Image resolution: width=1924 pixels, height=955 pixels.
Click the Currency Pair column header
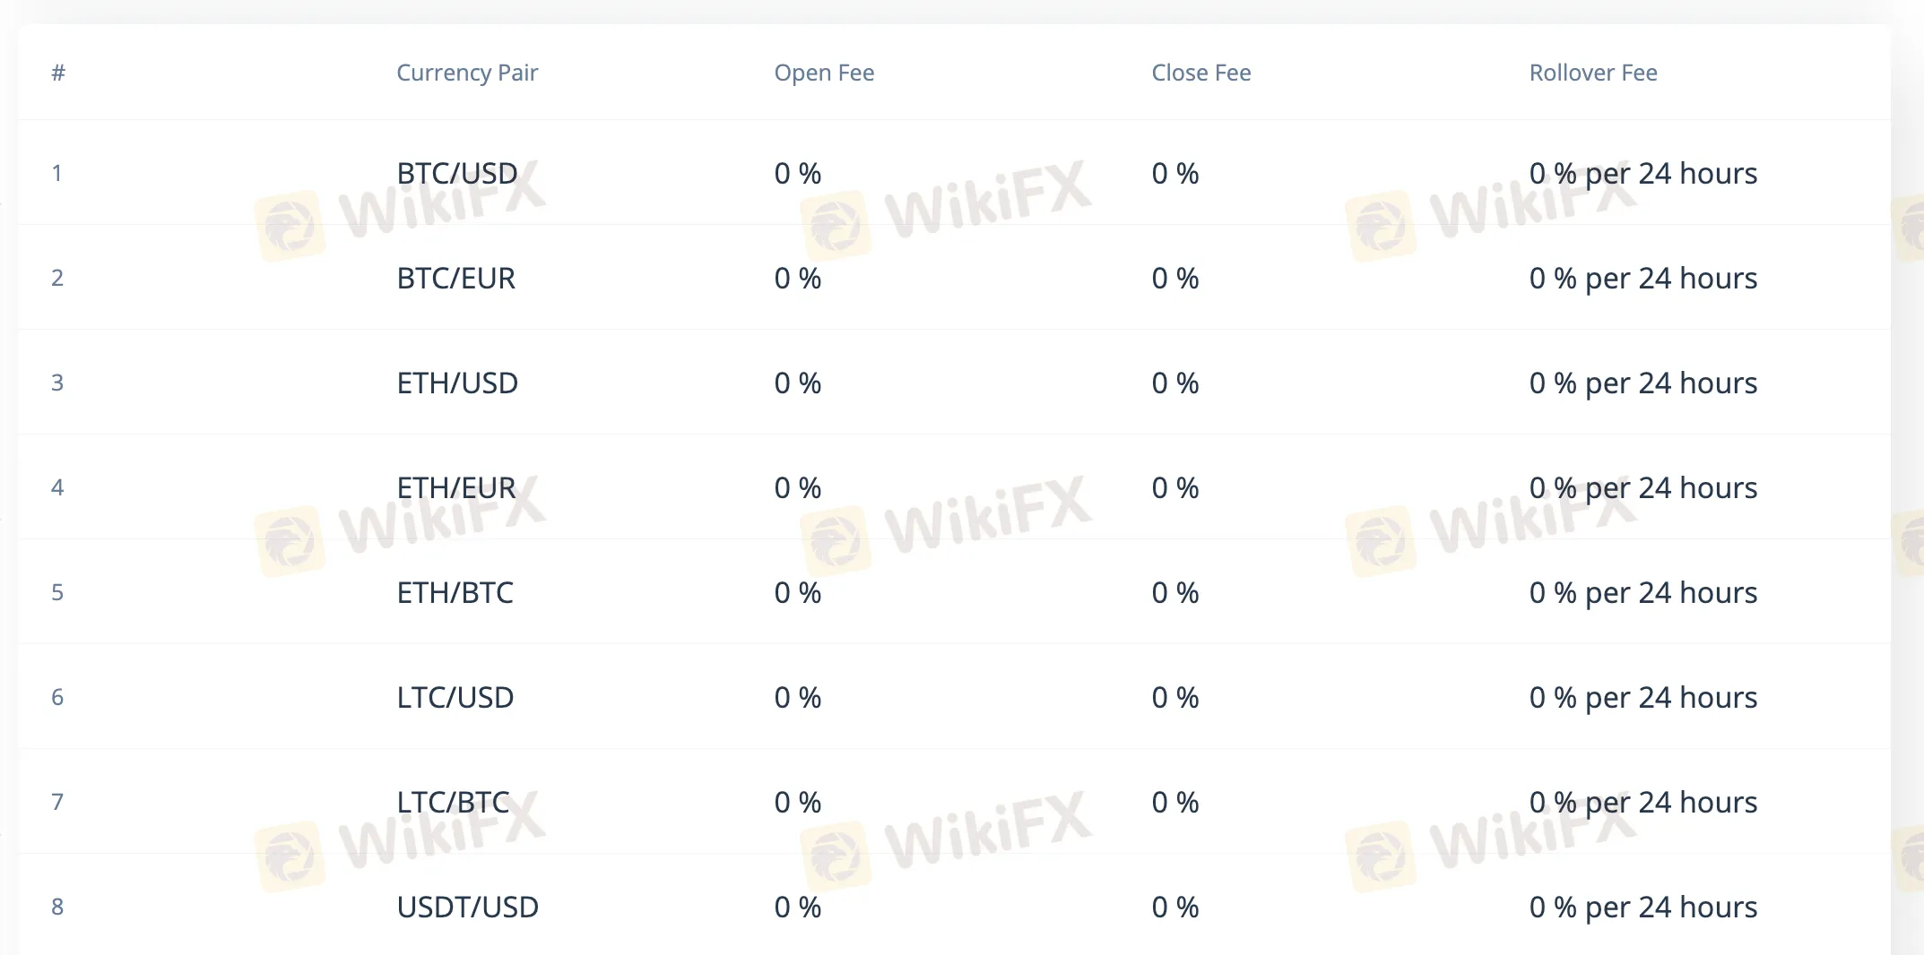[x=467, y=73]
